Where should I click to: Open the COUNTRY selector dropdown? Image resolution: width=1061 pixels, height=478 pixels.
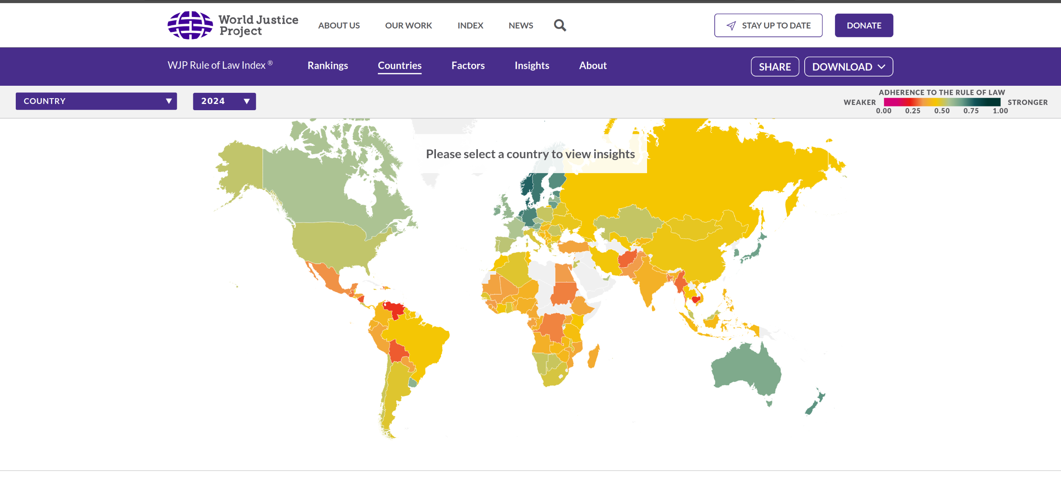96,101
